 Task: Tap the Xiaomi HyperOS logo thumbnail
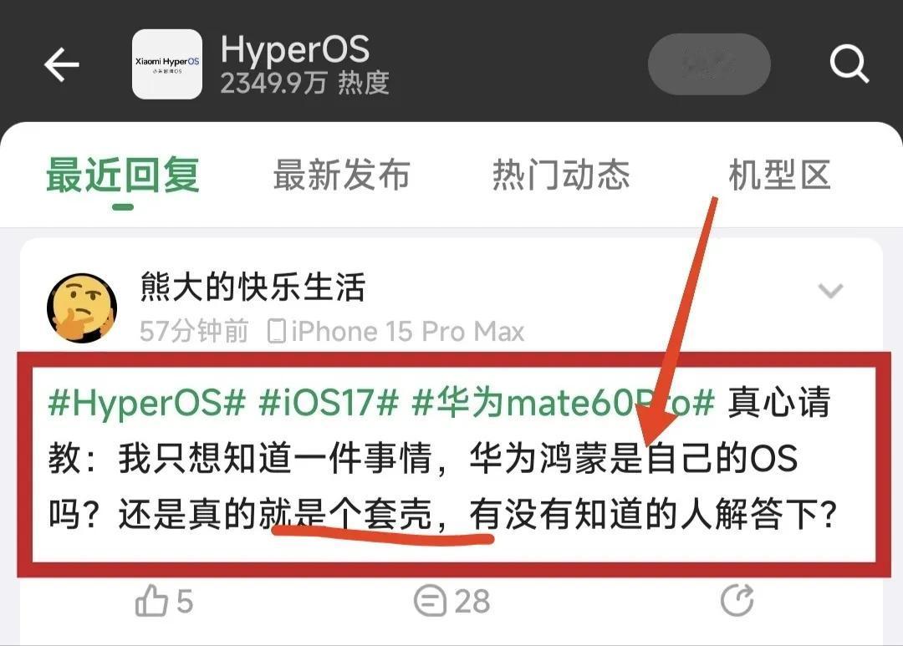[167, 64]
